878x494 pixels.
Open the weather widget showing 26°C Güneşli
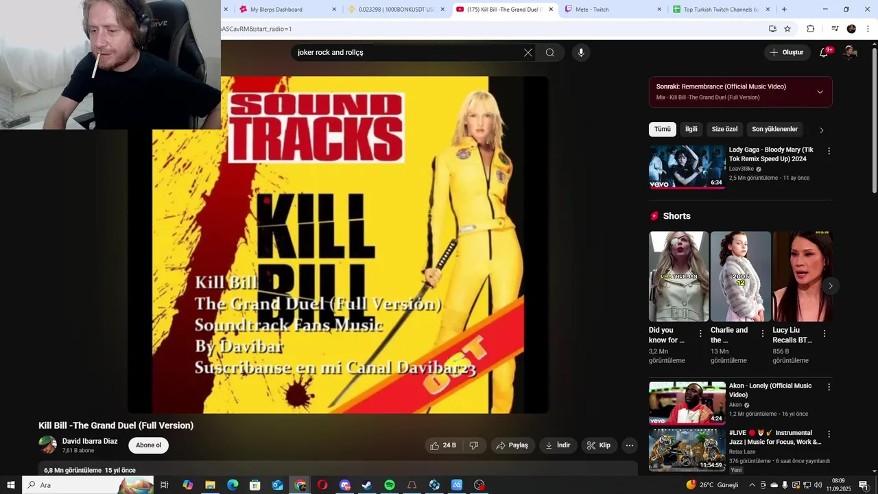click(712, 485)
